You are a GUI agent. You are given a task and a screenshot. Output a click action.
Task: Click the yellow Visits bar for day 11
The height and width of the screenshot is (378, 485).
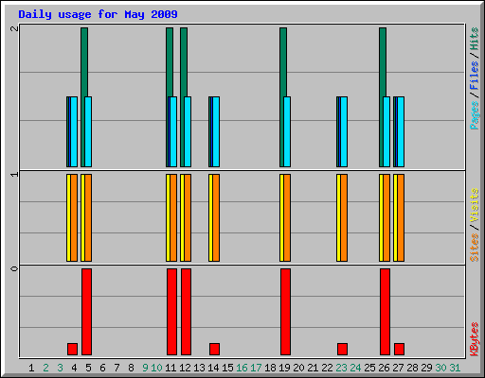click(168, 217)
